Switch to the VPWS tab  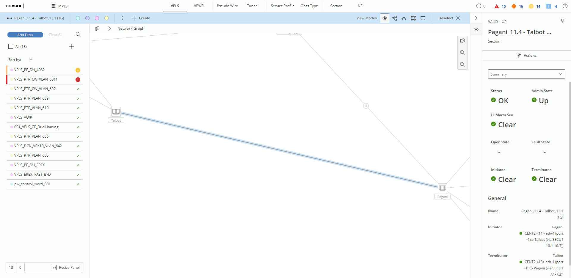click(x=199, y=6)
